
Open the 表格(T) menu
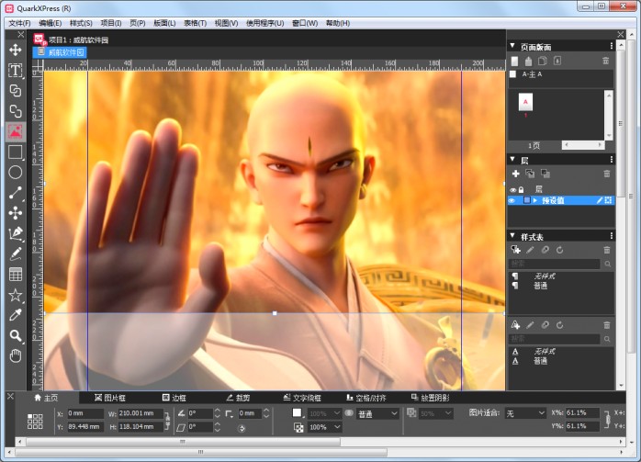point(195,23)
